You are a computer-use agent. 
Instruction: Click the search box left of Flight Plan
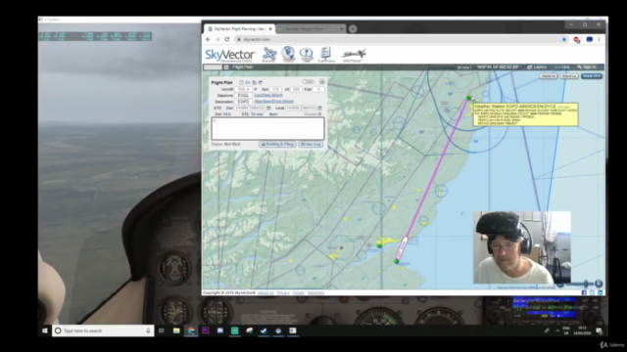coord(213,67)
